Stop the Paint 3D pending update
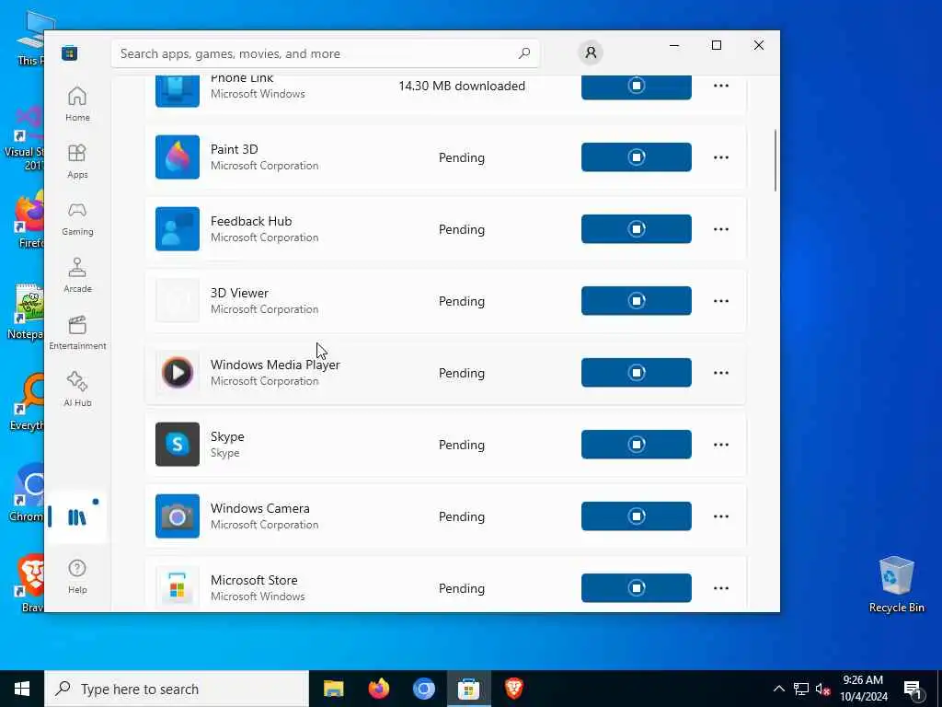 (637, 156)
